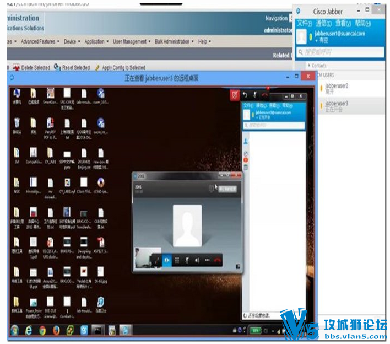Open the three-dots more options in call bar

[207, 260]
